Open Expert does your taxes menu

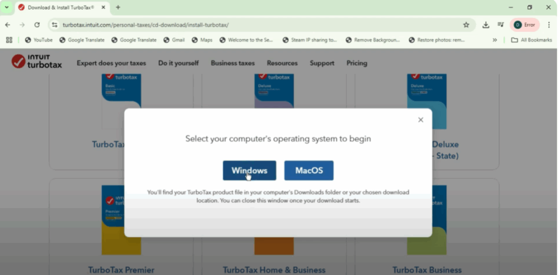click(x=111, y=63)
